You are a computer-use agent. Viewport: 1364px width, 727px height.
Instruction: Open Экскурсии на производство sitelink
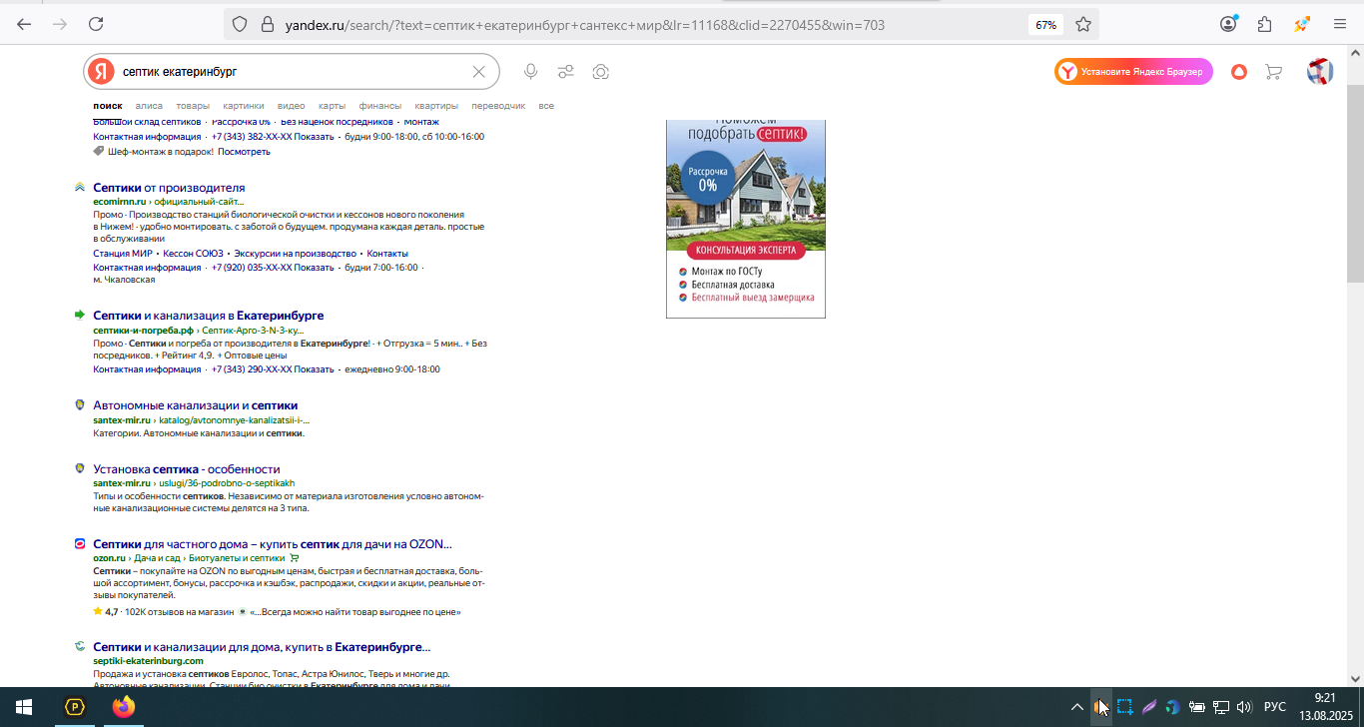point(295,254)
